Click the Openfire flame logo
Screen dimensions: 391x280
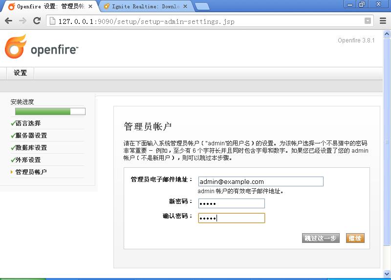coord(16,46)
